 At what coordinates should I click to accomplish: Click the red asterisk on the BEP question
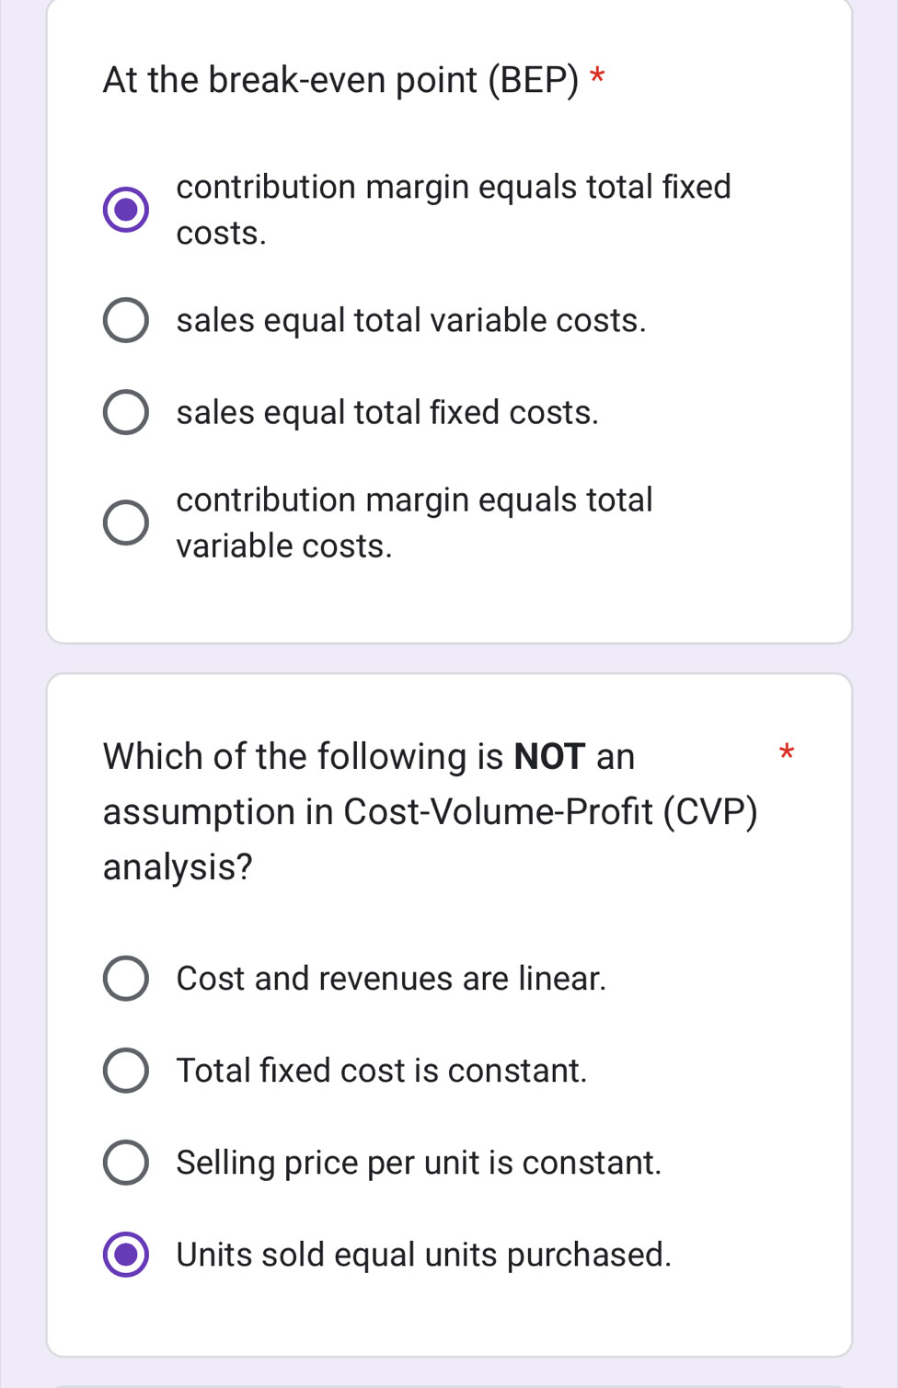click(599, 79)
